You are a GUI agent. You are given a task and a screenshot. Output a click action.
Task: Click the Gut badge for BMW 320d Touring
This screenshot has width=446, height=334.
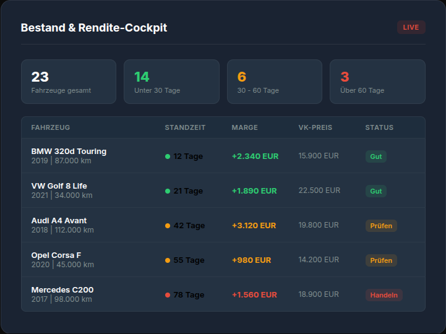[x=375, y=156]
